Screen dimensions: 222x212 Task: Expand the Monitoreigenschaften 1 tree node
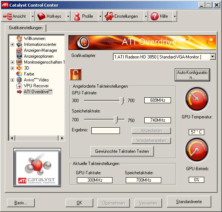(x=13, y=62)
